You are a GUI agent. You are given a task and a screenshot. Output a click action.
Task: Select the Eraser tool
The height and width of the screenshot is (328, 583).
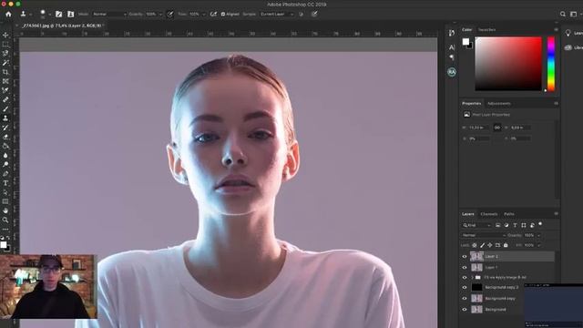tap(5, 137)
